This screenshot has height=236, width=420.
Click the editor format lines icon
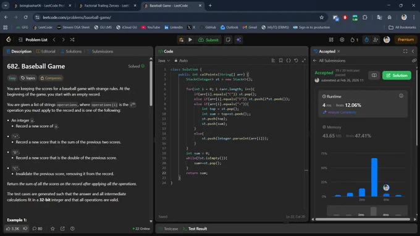point(273,61)
